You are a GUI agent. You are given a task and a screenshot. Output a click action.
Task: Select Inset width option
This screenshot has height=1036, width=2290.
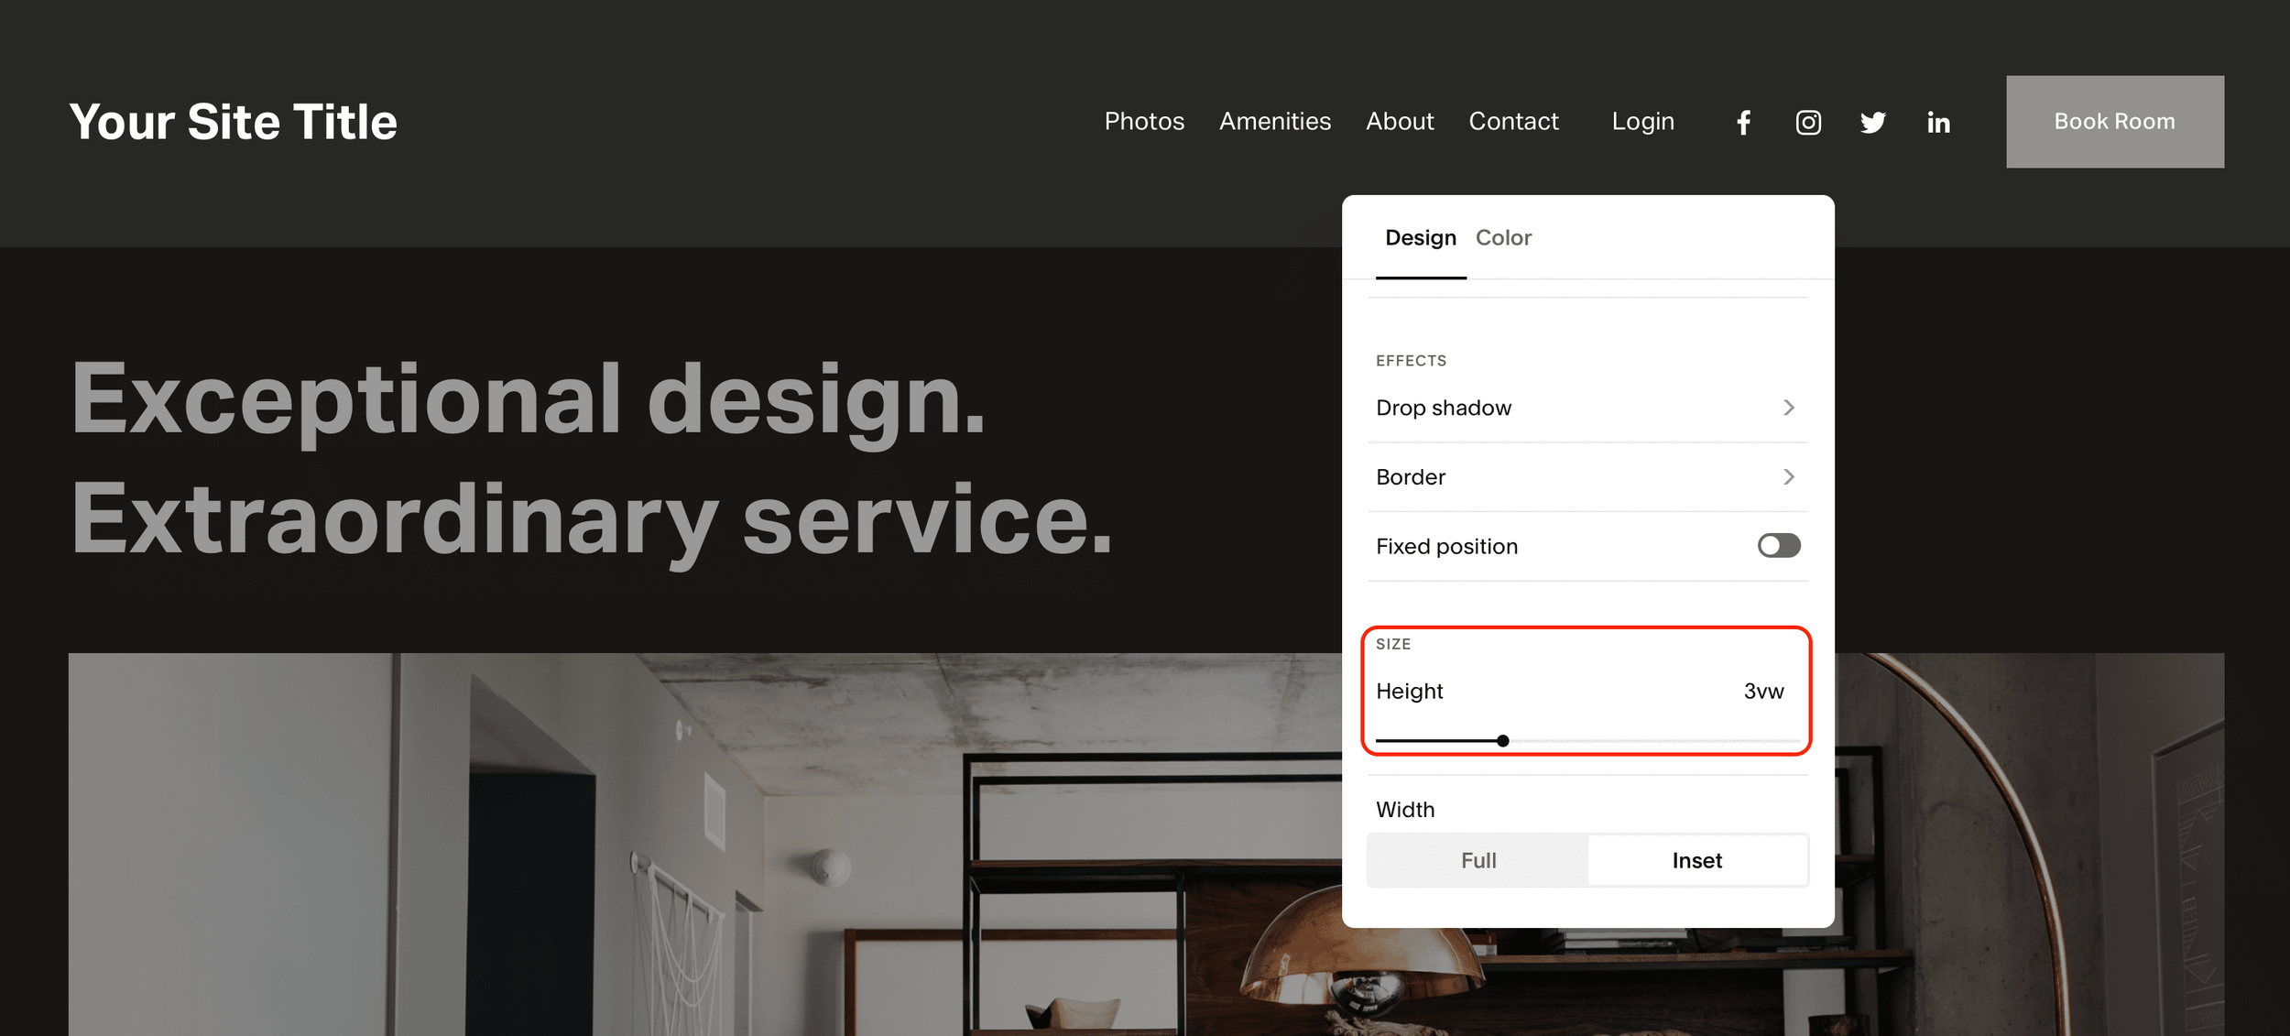tap(1696, 860)
